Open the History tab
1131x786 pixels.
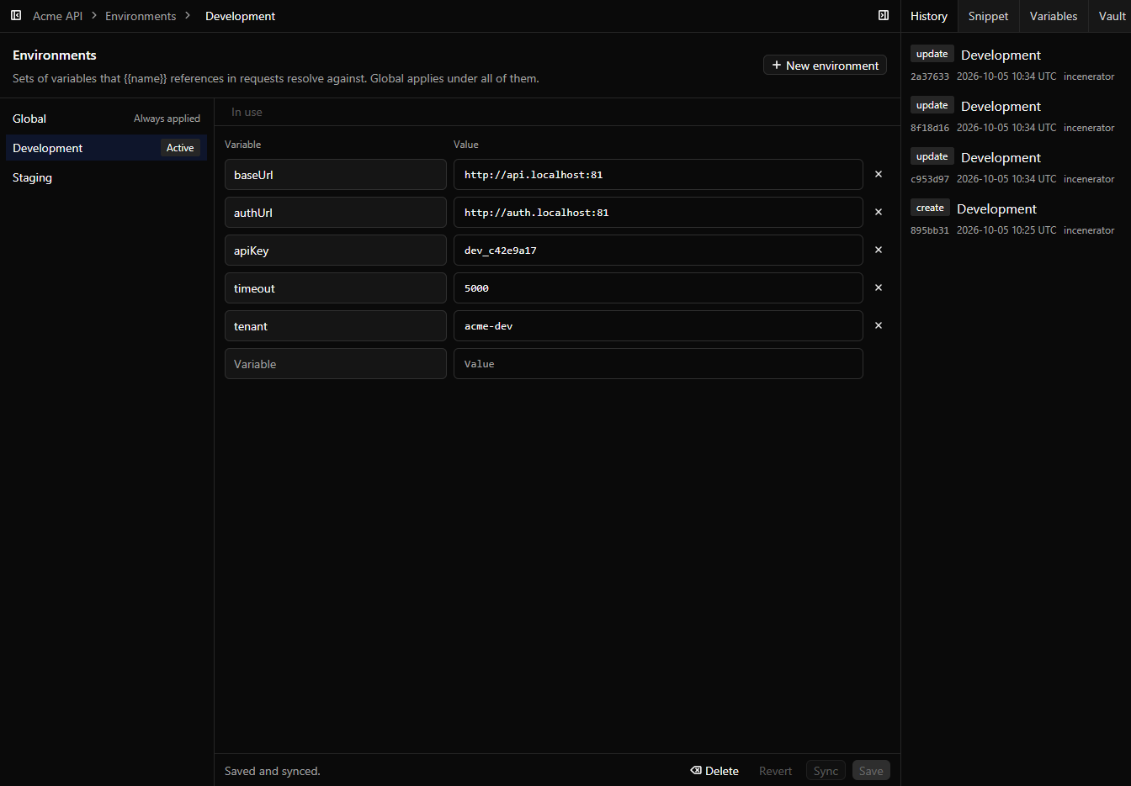tap(929, 16)
